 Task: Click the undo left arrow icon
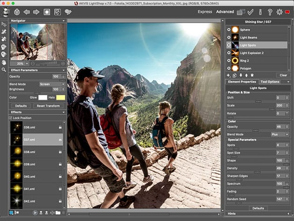(27, 12)
